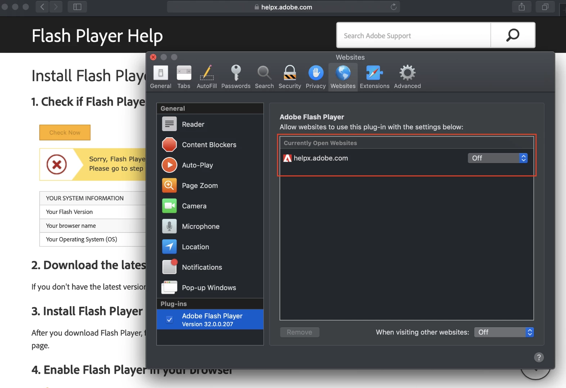Open the preferences help question mark
This screenshot has height=388, width=566.
coord(539,357)
